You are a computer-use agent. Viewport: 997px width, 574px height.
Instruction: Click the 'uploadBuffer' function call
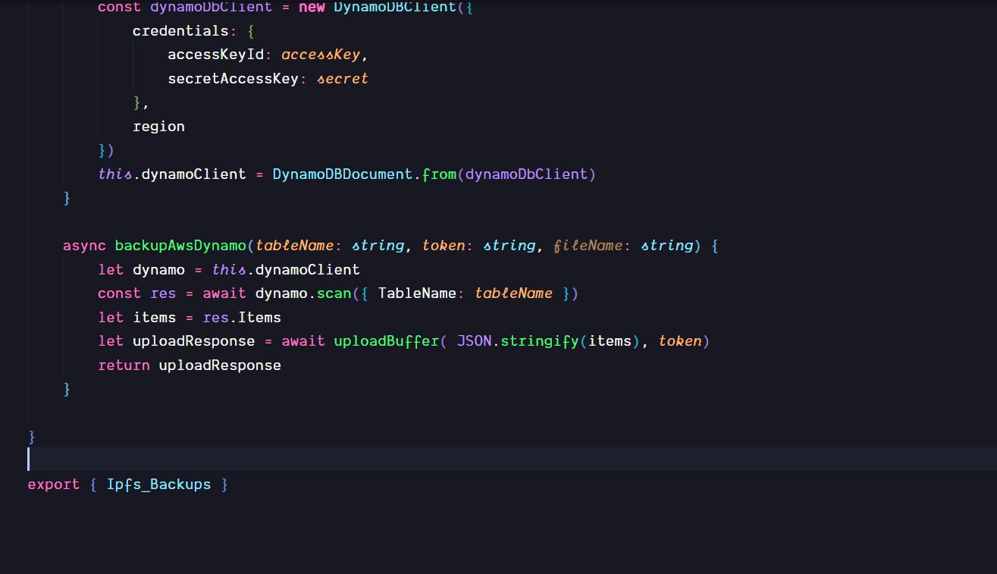coord(386,341)
